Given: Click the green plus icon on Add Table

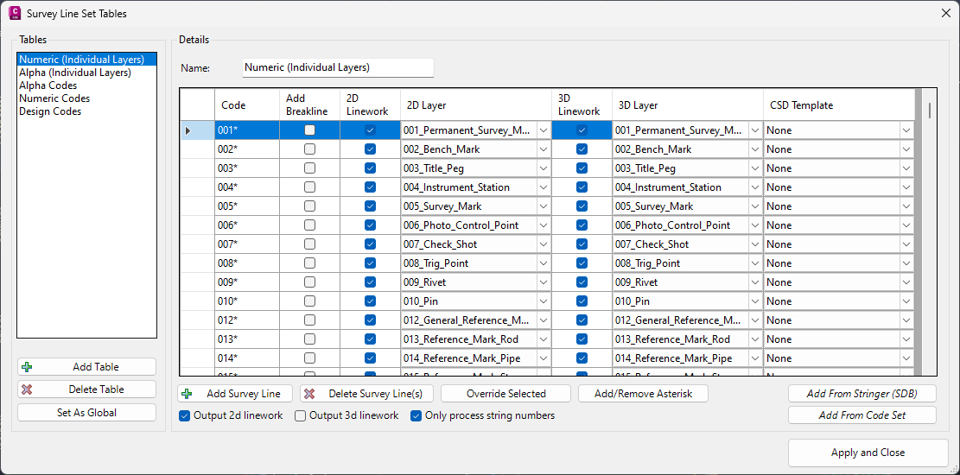Looking at the screenshot, I should (x=27, y=367).
